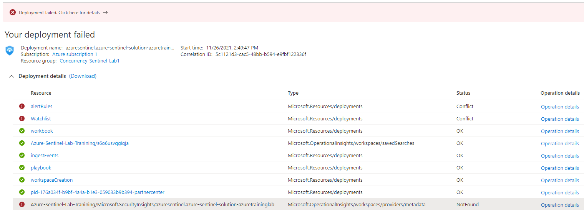This screenshot has width=584, height=212.
Task: Click green check icon beside playbook
Action: pos(22,168)
